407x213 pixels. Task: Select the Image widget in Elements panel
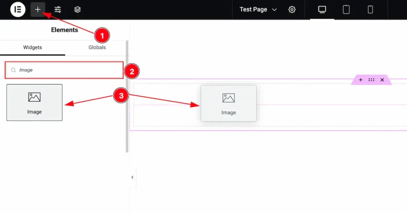[x=34, y=102]
